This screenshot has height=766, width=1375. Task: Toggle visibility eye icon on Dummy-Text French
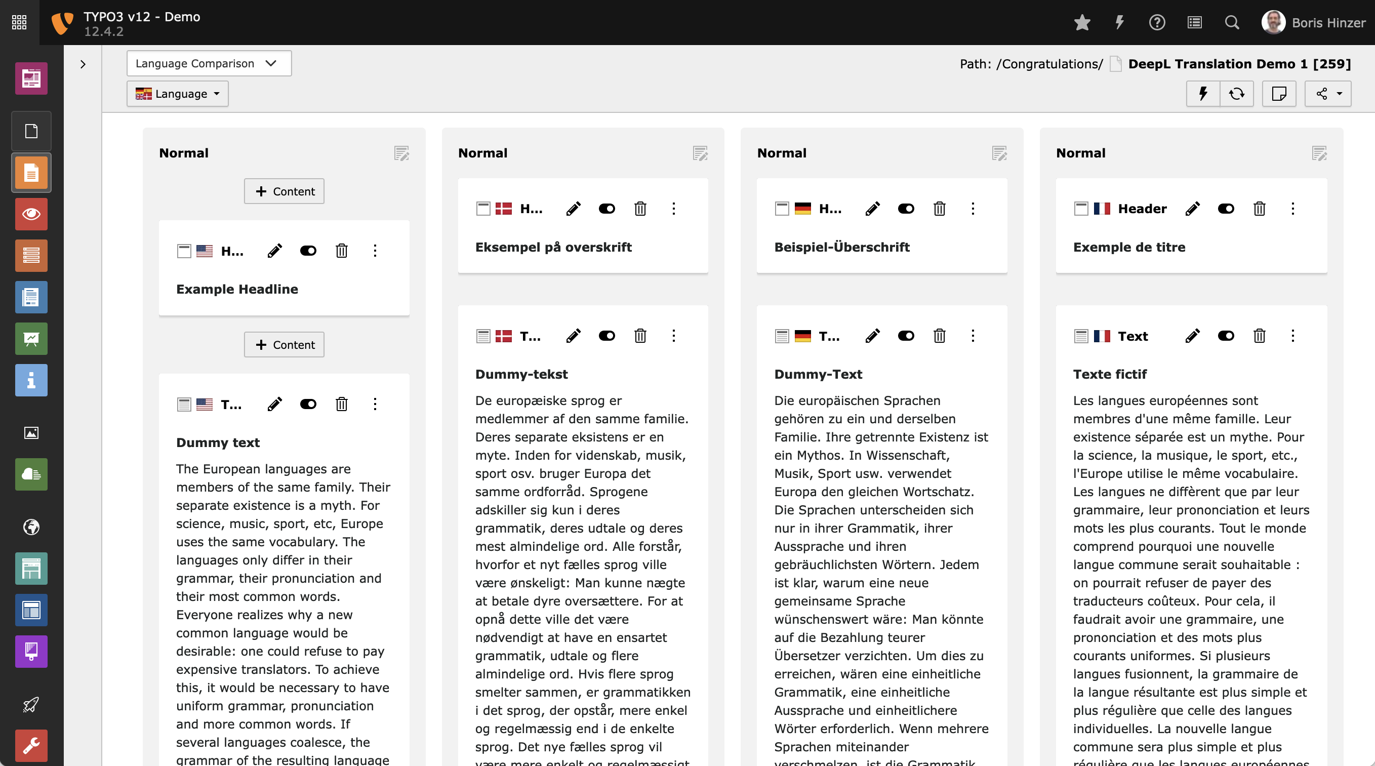(x=1226, y=336)
